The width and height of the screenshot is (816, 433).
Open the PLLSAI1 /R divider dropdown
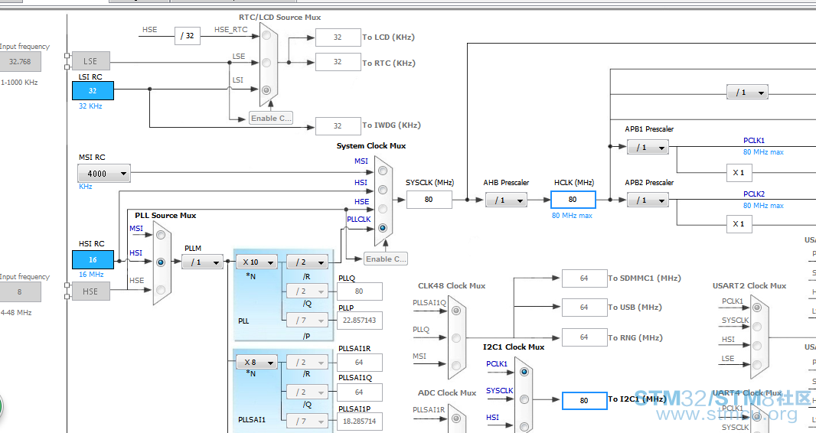(x=307, y=362)
